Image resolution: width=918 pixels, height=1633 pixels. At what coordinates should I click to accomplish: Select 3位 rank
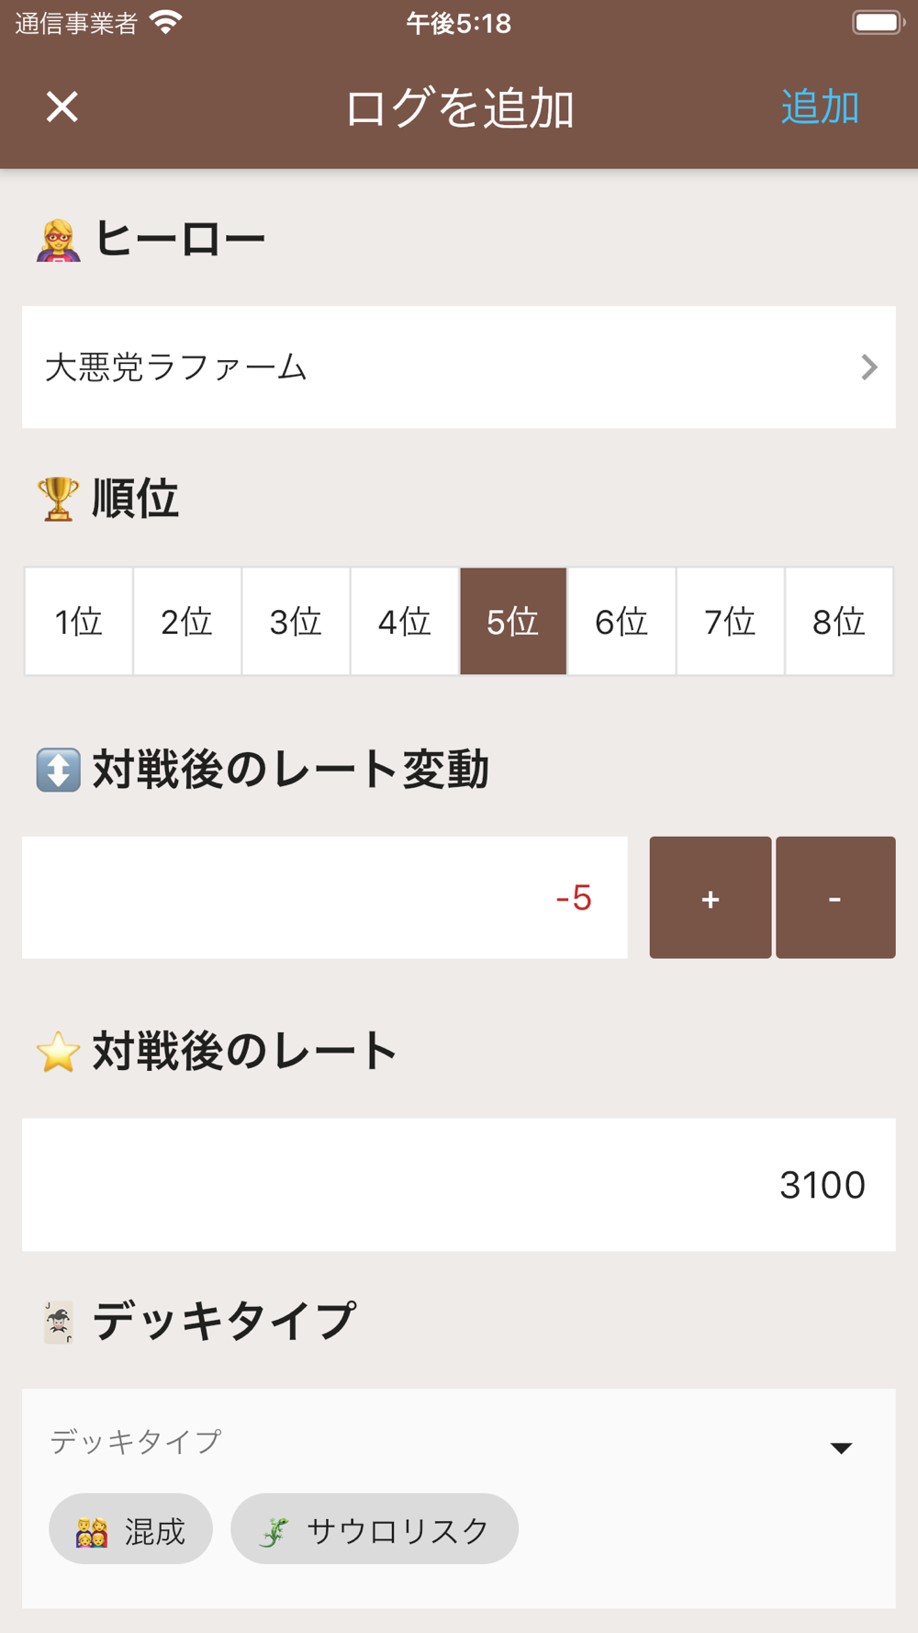(296, 622)
